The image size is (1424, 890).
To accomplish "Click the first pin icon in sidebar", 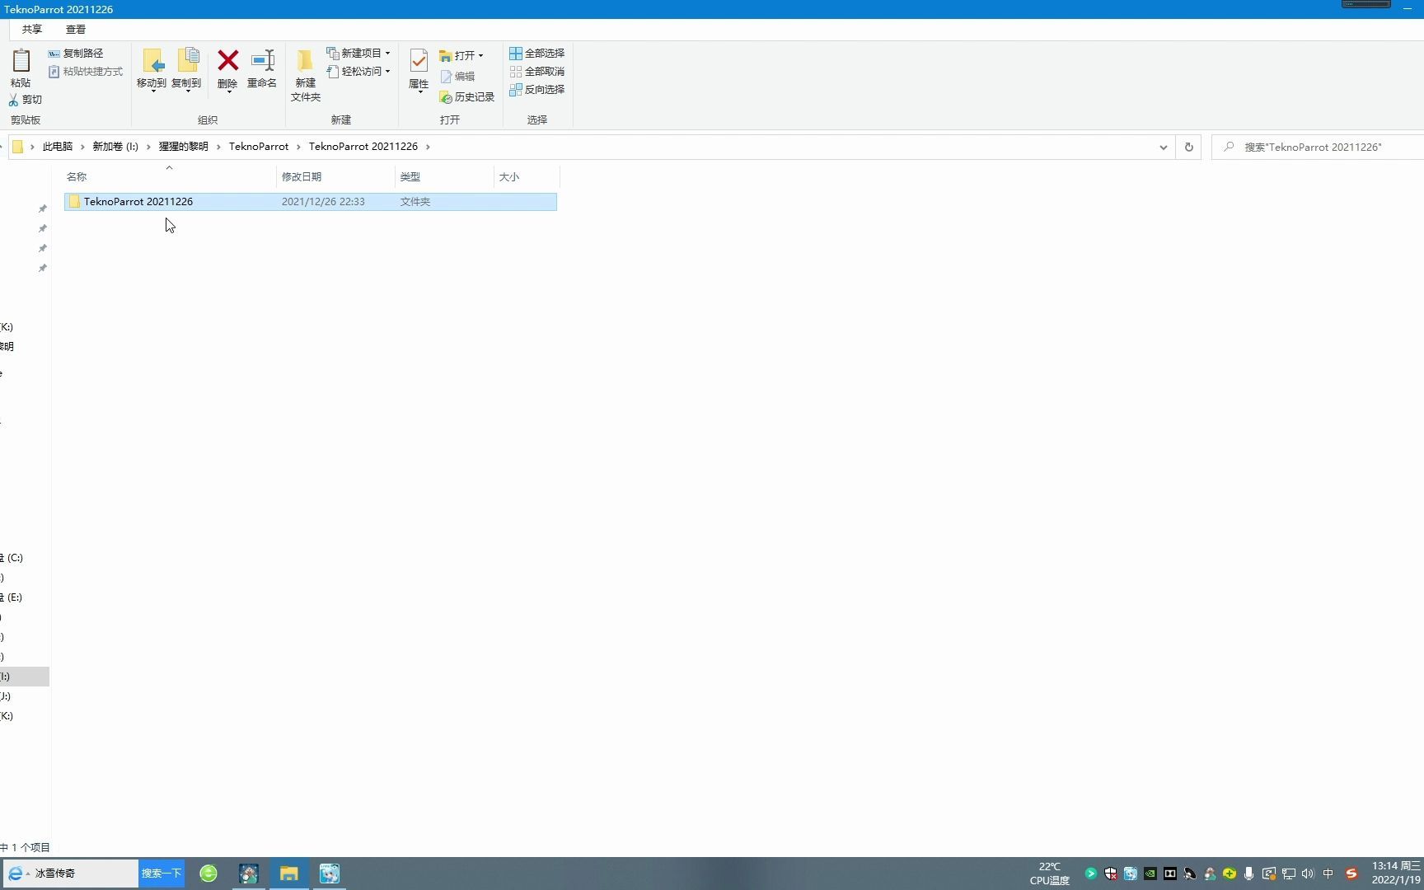I will (43, 208).
